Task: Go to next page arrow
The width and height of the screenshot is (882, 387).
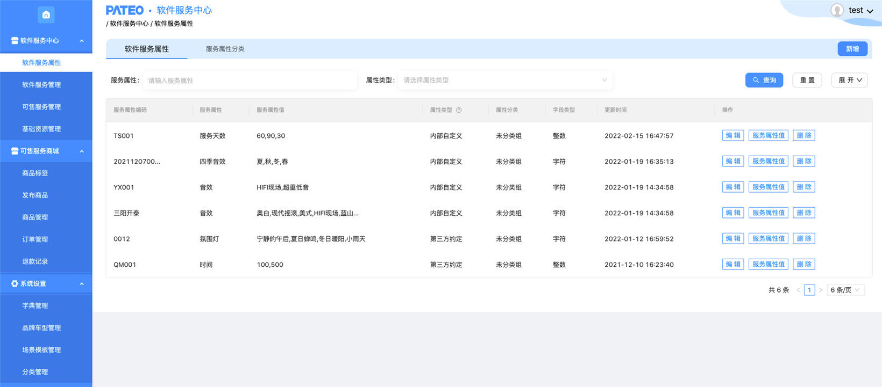Action: [821, 290]
